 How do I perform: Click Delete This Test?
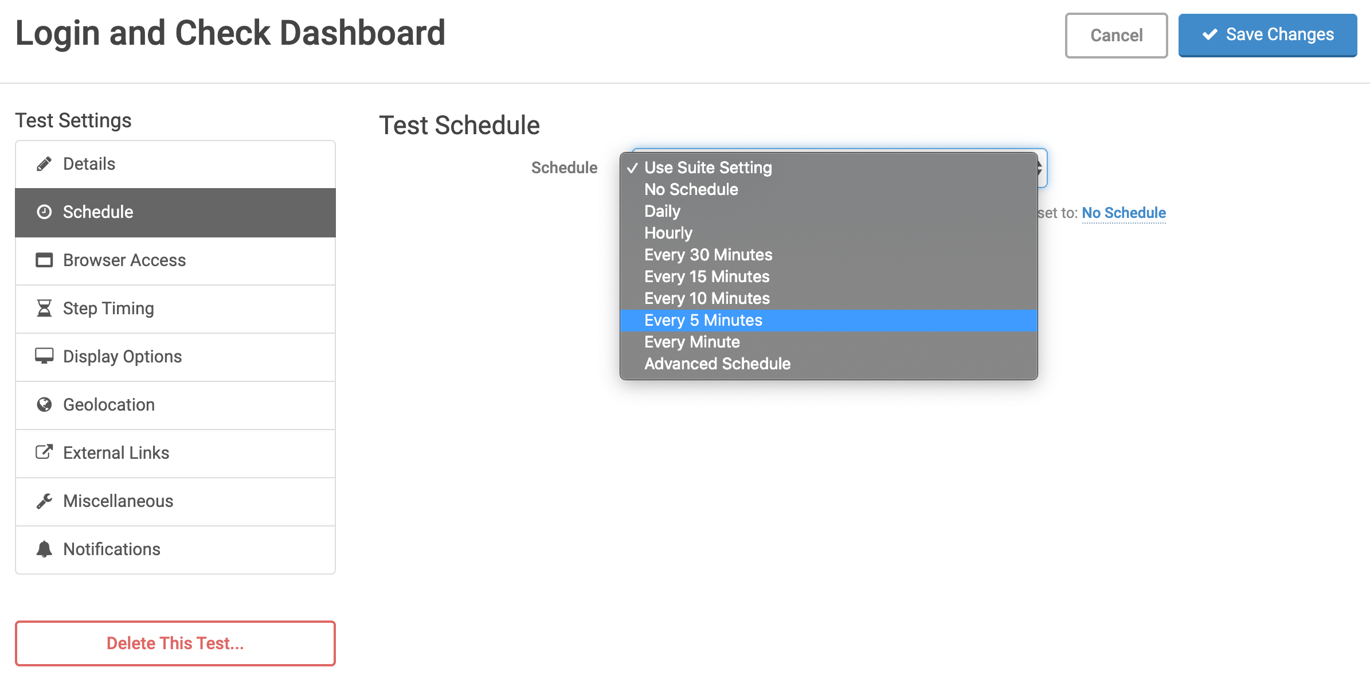point(175,643)
